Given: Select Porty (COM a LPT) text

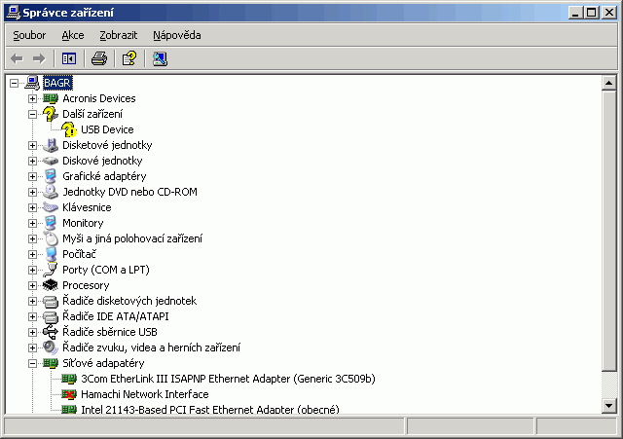Looking at the screenshot, I should click(106, 270).
